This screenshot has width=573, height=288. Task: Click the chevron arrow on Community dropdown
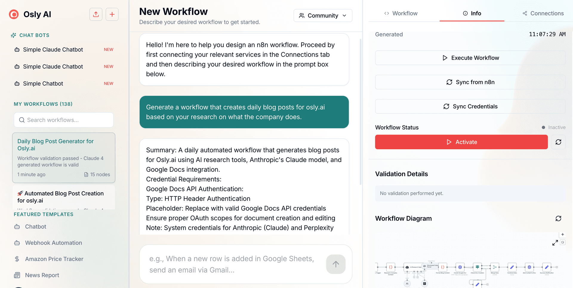(344, 16)
